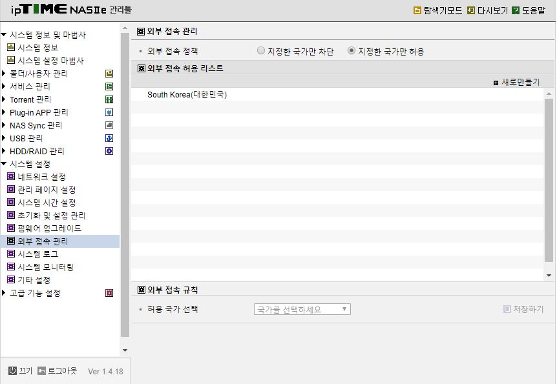Click the Ver 1.4.18 version text
557x384 pixels.
(105, 372)
